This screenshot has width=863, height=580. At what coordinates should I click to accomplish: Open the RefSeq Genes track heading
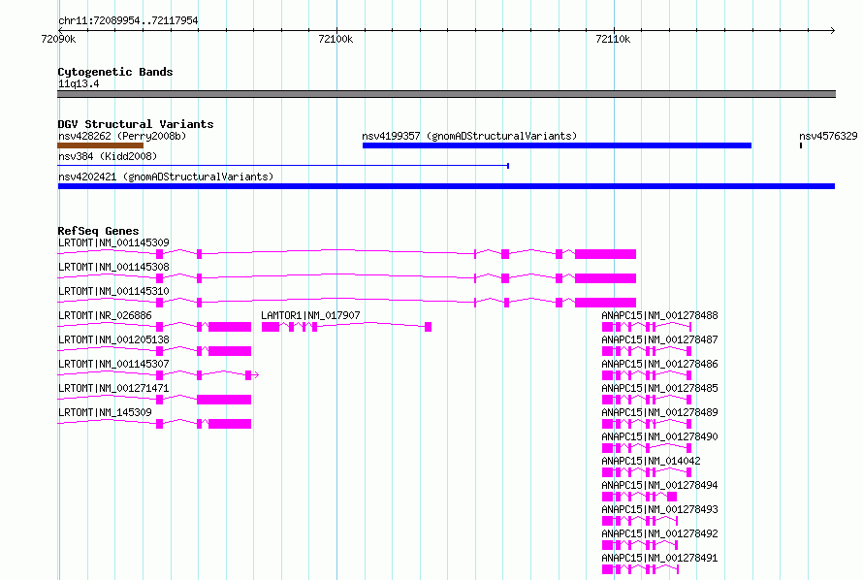coord(98,231)
